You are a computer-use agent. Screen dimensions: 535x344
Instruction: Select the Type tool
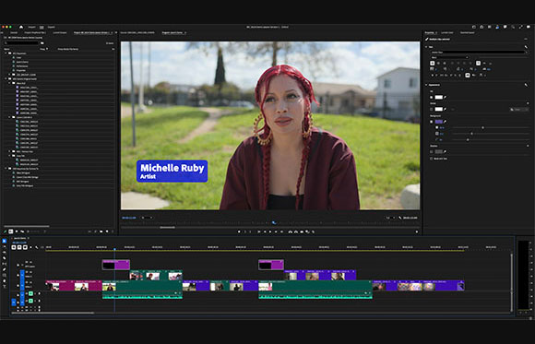[x=5, y=286]
